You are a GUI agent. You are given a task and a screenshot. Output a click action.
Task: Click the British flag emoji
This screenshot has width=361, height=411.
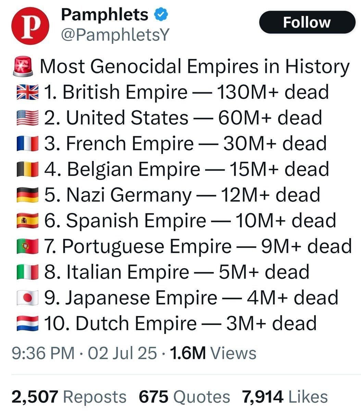pos(27,92)
